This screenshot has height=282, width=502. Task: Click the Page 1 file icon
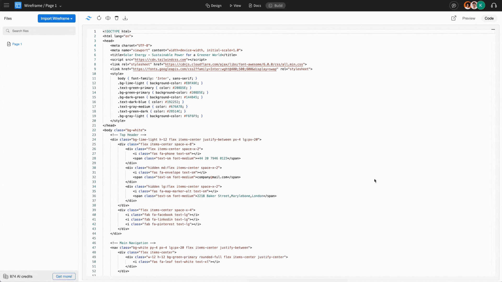(9, 44)
